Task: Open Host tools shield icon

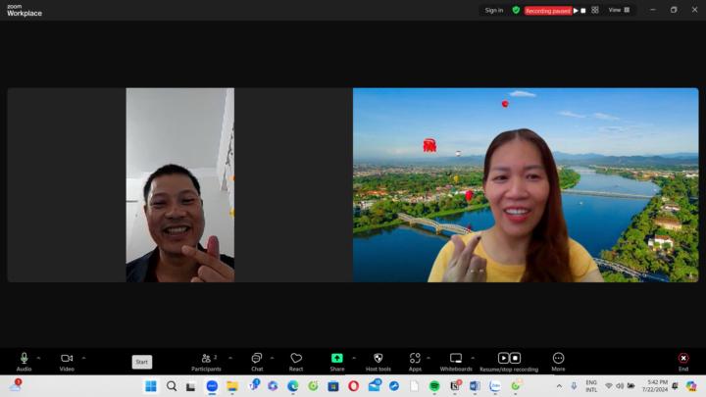Action: [378, 359]
